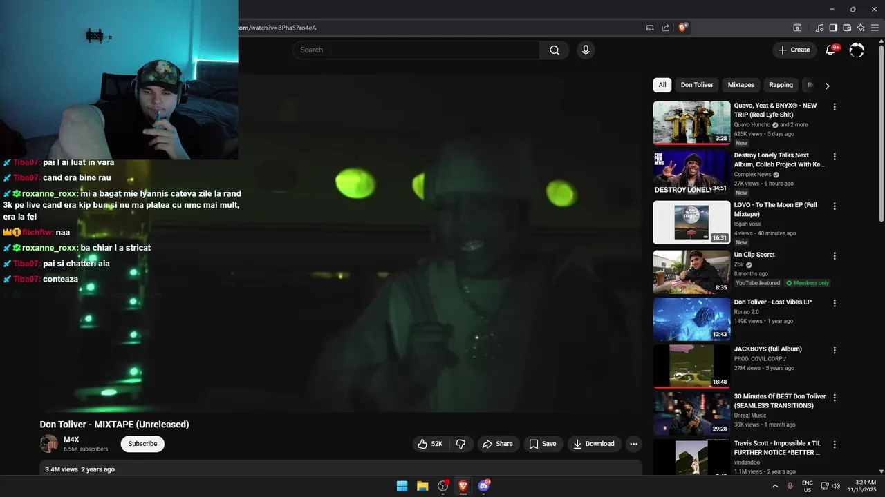This screenshot has width=885, height=497.
Task: Open options for LOVO To The Moon video
Action: 835,206
